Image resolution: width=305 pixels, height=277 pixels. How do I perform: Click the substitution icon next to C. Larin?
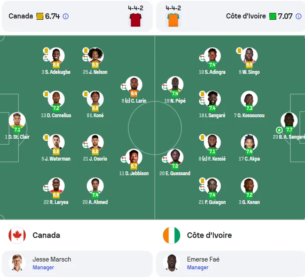pyautogui.click(x=124, y=87)
